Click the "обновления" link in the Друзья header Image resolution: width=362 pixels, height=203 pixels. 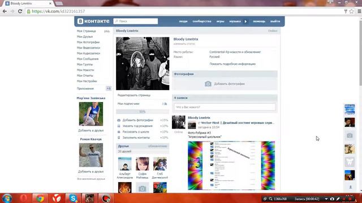coord(157,146)
